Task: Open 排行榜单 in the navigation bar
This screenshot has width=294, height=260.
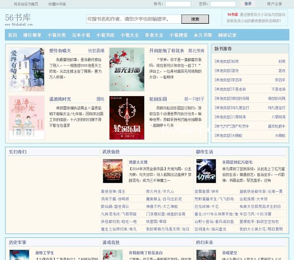Action: point(32,35)
